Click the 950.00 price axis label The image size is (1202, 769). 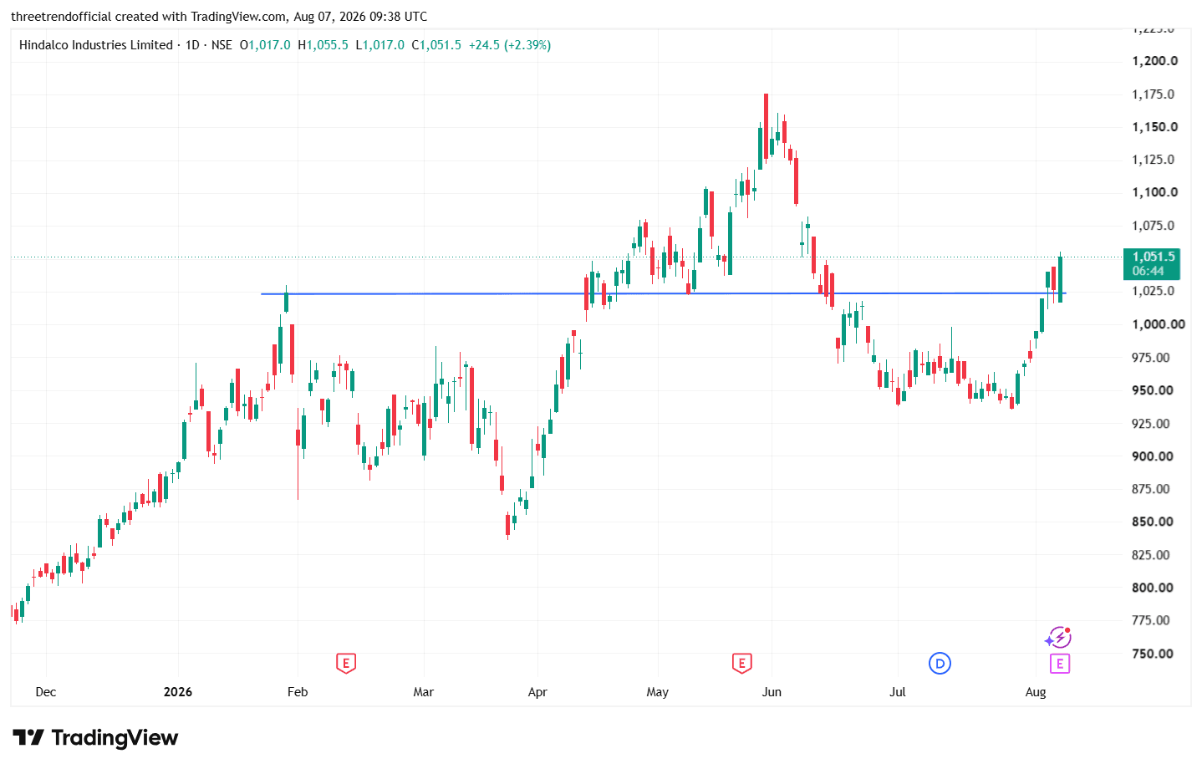pos(1153,390)
